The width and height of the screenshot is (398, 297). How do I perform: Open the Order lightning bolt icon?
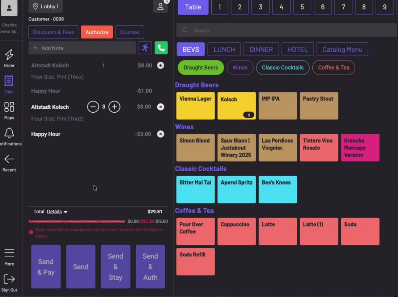9,55
